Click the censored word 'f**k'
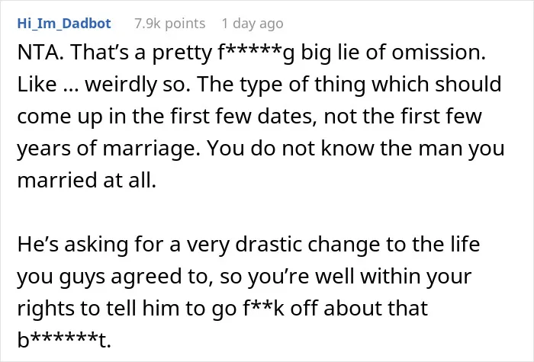Viewport: 534px width, 362px height. 264,308
